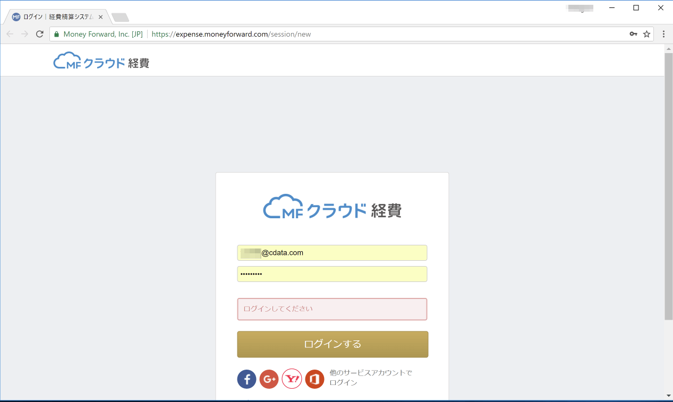This screenshot has width=673, height=402.
Task: Open a new browser tab
Action: click(x=121, y=18)
